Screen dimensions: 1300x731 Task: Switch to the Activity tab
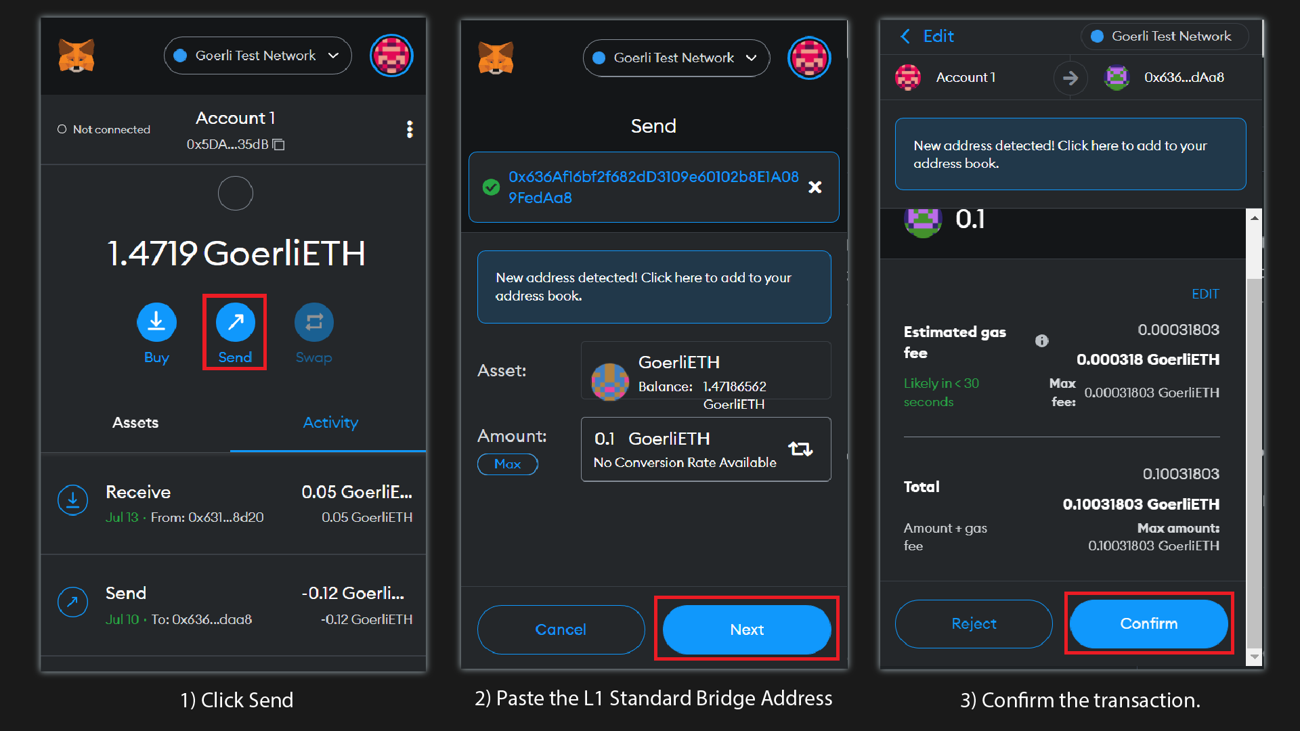point(330,422)
